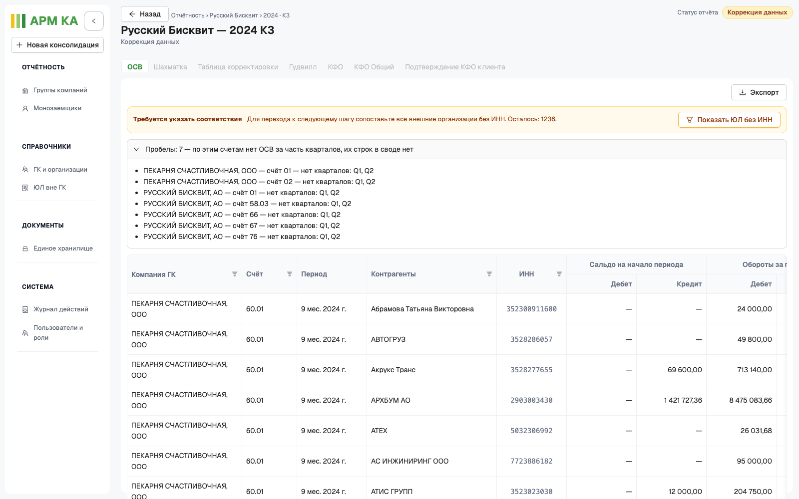Click the Период column header

332,274
